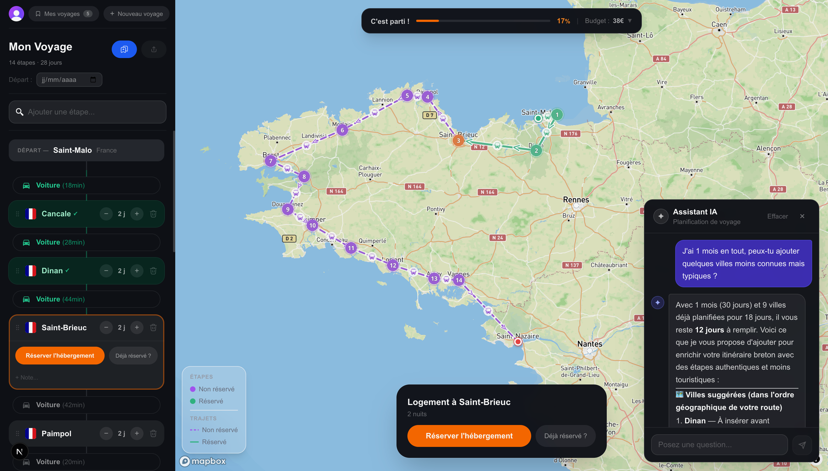Screen dimensions: 828x471
Task: Toggle Déjà réservé in Saint-Brieuc sidebar card
Action: tap(133, 356)
